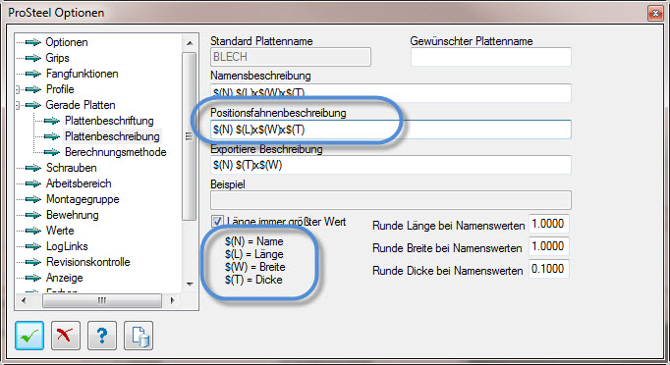Expand the Profile tree node
Viewport: 670px width, 365px height.
pyautogui.click(x=18, y=89)
